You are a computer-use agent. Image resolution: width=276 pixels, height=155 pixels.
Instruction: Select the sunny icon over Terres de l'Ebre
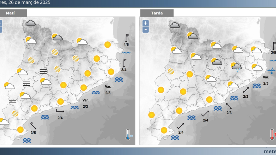[20, 130]
